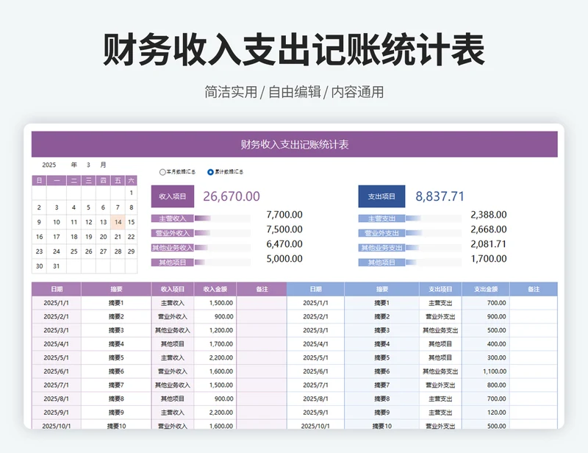Click the large heading 财务收入支出记账统计表
588x453 pixels.
click(x=294, y=50)
